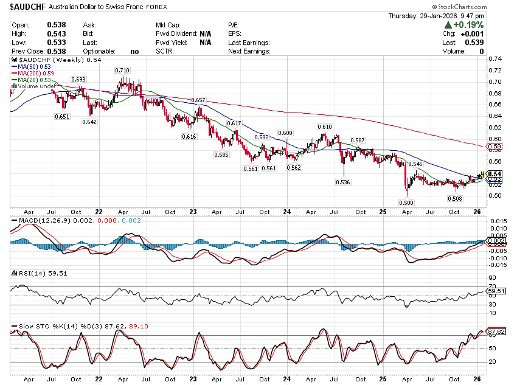The image size is (517, 385).
Task: Click the 0.610 price label near mid-2024
Action: pos(324,127)
